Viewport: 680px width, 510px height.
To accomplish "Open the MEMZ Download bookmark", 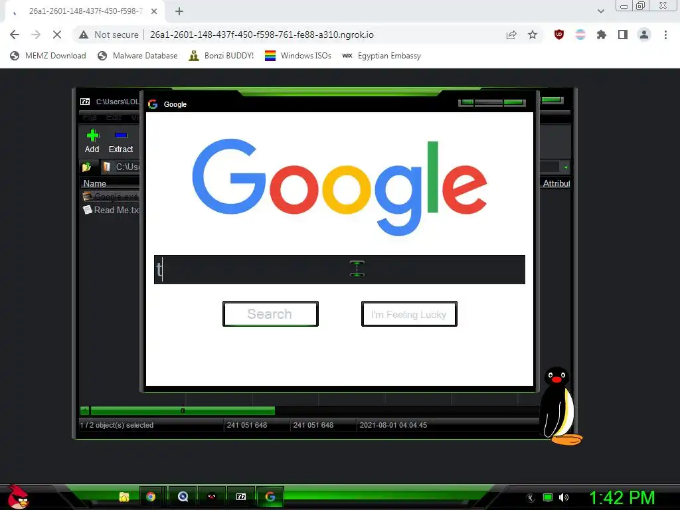I will pyautogui.click(x=48, y=56).
